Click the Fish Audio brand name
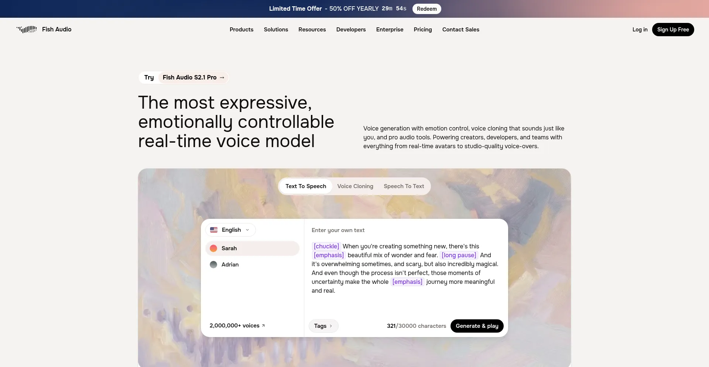Image resolution: width=709 pixels, height=367 pixels. (57, 30)
